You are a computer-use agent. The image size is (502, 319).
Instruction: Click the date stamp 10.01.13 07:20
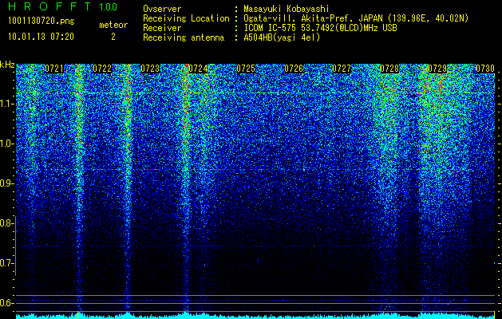(x=41, y=37)
